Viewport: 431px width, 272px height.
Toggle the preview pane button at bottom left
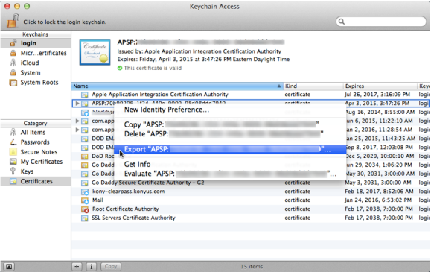(9, 267)
